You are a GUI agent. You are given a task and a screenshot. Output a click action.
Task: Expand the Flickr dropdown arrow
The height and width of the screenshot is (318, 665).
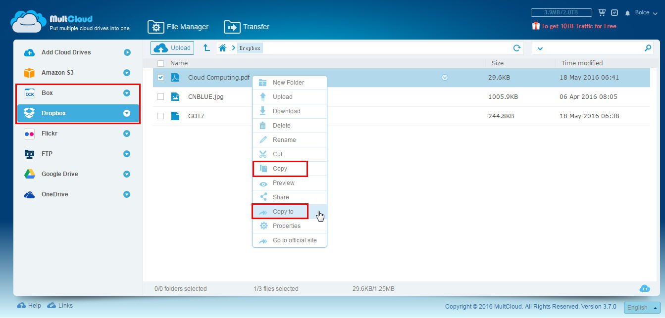pyautogui.click(x=127, y=134)
